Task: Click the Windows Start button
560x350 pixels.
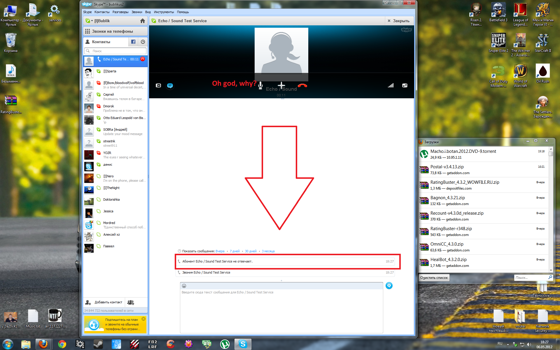Action: pyautogui.click(x=8, y=344)
